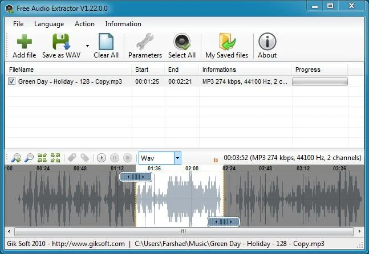Click the Clear All document icon
Screen dimensions: 369x254
[x=106, y=42]
